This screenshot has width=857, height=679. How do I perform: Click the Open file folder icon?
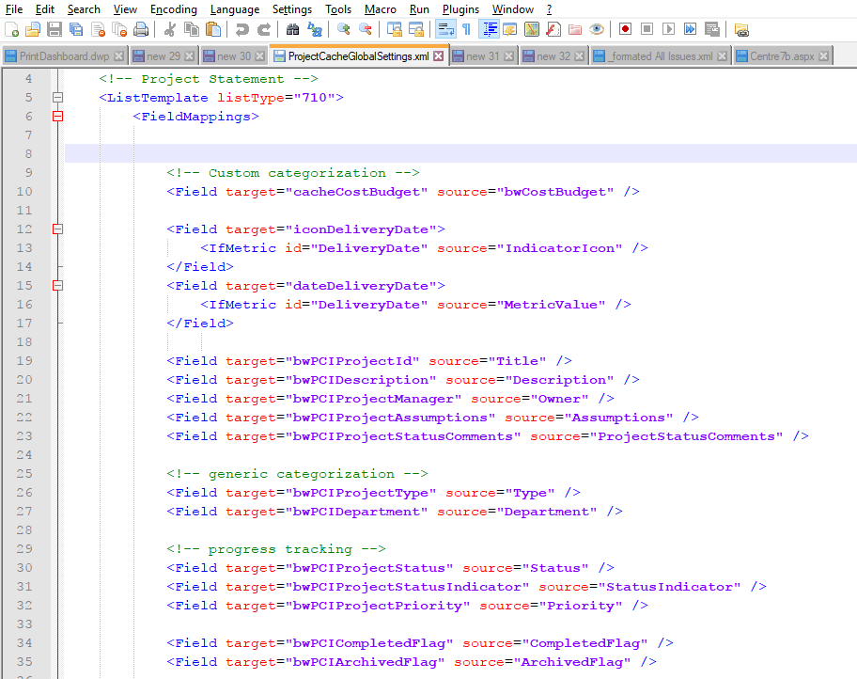click(x=33, y=29)
